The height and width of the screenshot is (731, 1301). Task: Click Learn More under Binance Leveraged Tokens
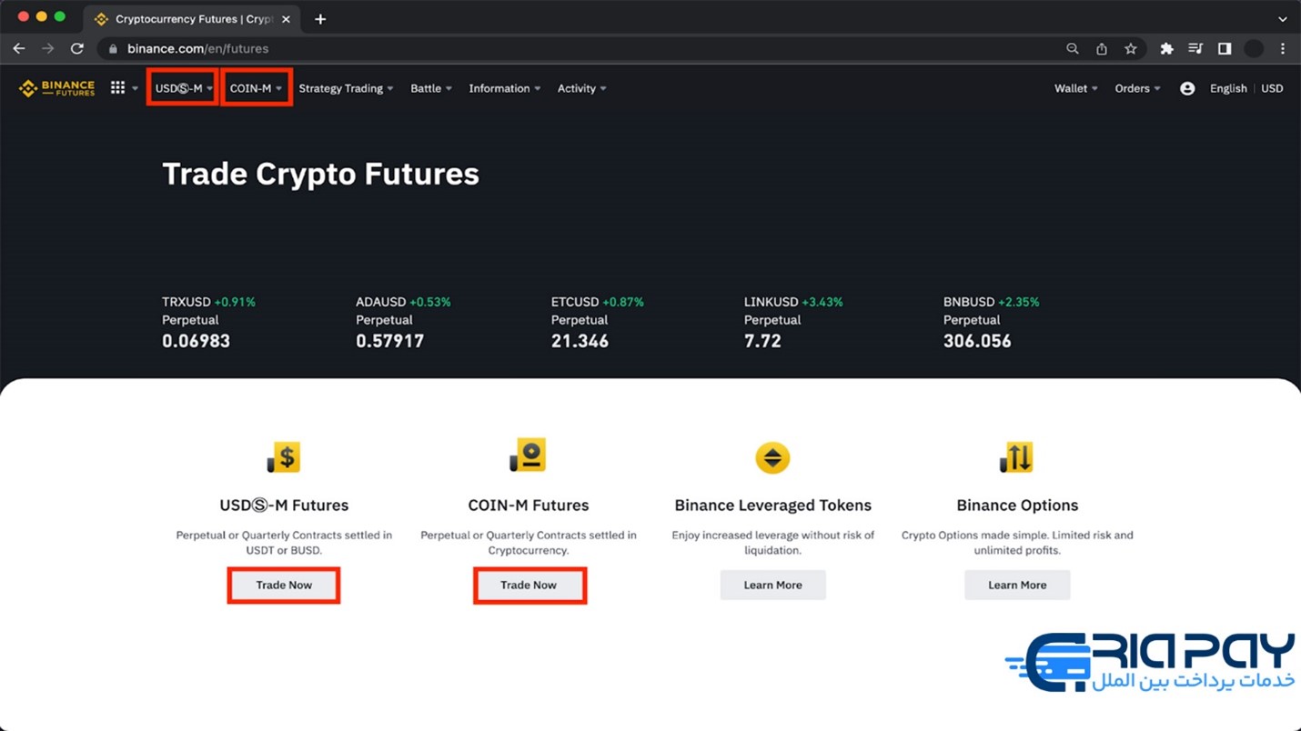[x=772, y=586]
